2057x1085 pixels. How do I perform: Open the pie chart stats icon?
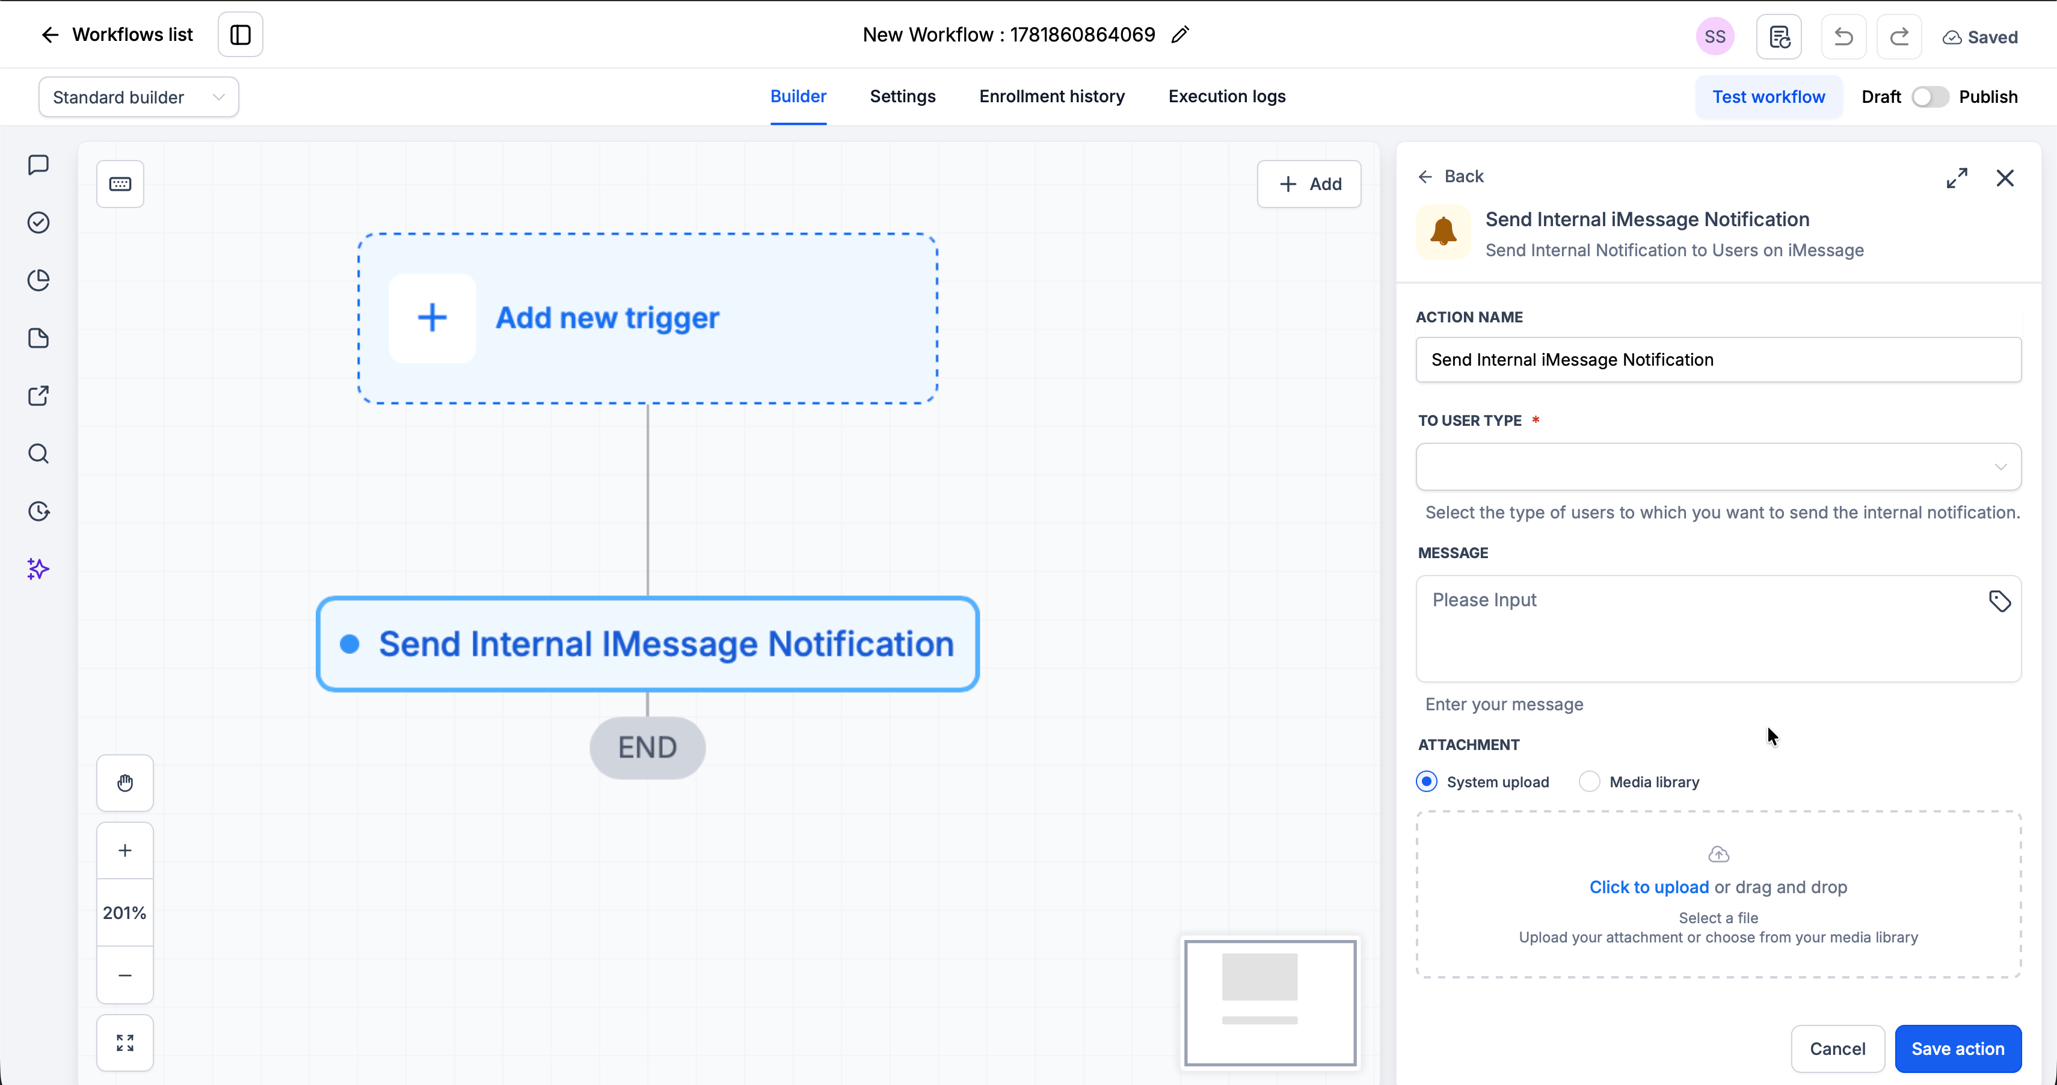38,280
